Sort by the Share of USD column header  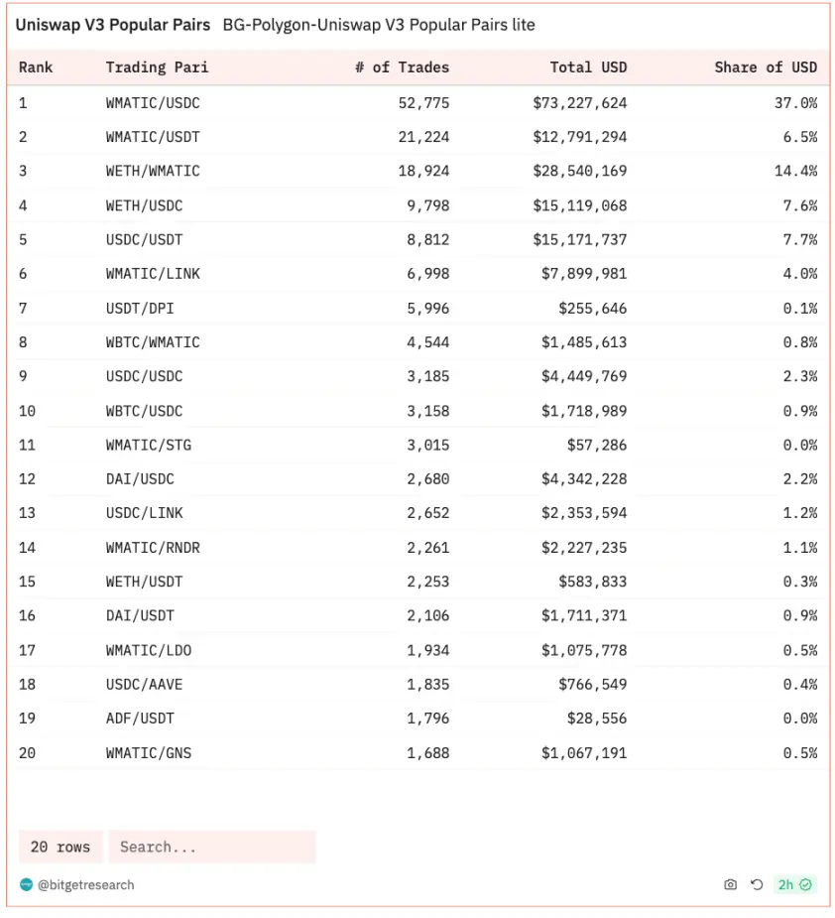tap(766, 67)
